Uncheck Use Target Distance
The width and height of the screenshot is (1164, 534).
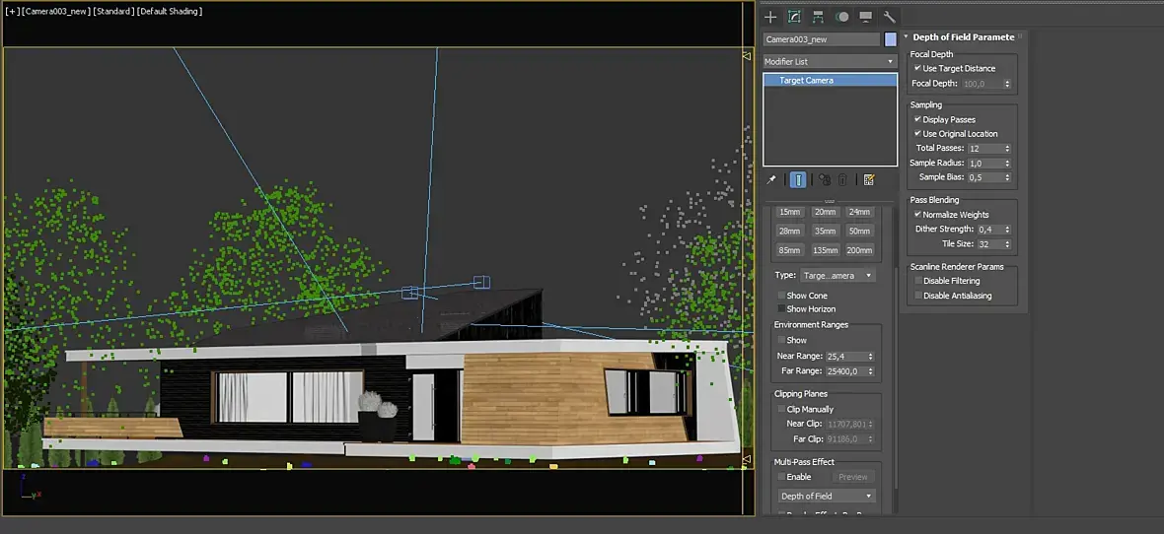click(x=918, y=69)
